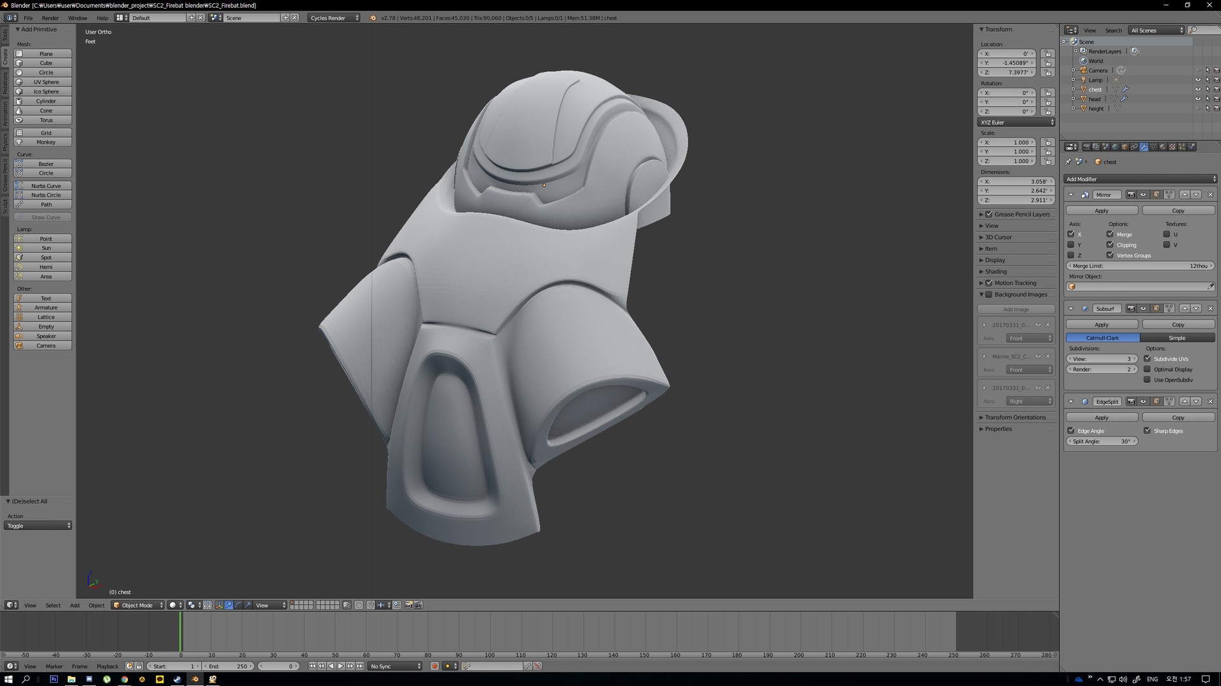The height and width of the screenshot is (686, 1221).
Task: Toggle Clipping on the Mirror modifier
Action: pos(1110,245)
